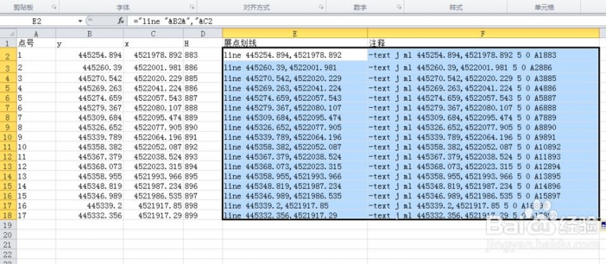Select row 19 header

point(8,225)
